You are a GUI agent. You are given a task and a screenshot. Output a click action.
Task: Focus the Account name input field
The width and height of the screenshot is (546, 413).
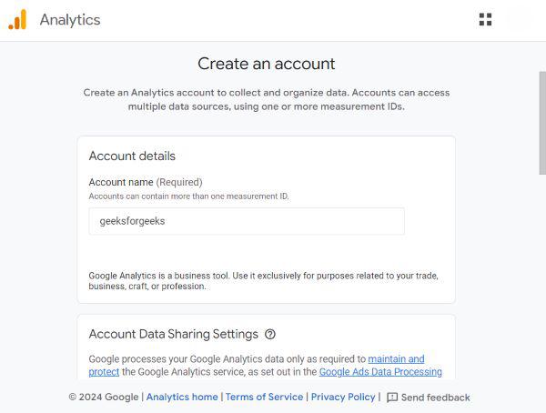(x=247, y=221)
